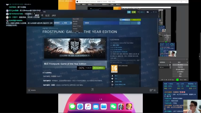Open the green cart button above search
This screenshot has height=113, width=201.
[x=135, y=20]
